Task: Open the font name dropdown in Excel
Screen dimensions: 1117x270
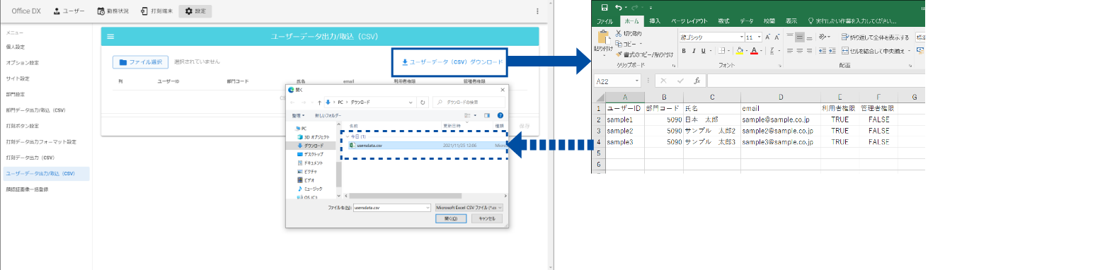Action: [x=742, y=37]
